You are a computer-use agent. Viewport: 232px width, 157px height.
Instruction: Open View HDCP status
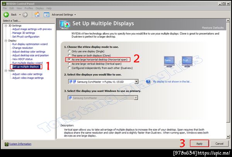(22, 59)
